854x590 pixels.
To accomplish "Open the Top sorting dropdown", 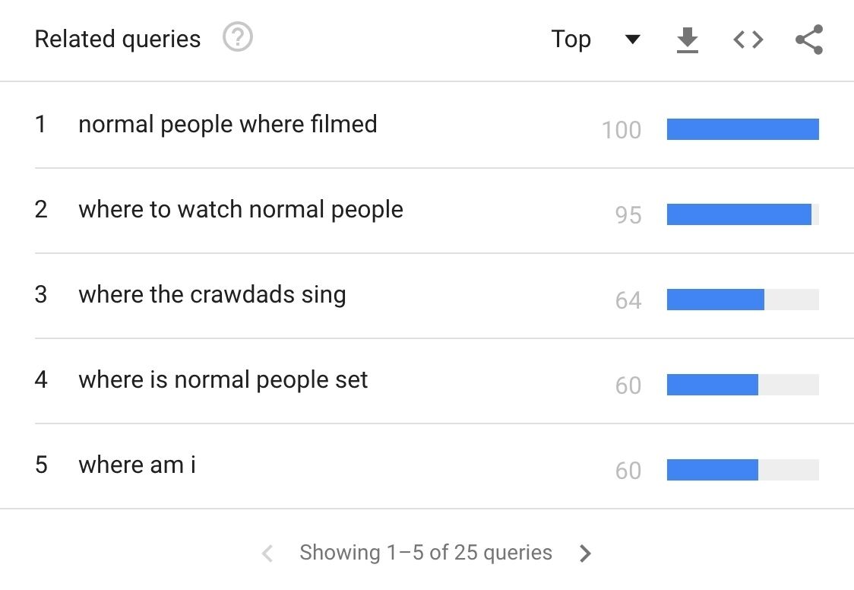I will point(571,40).
